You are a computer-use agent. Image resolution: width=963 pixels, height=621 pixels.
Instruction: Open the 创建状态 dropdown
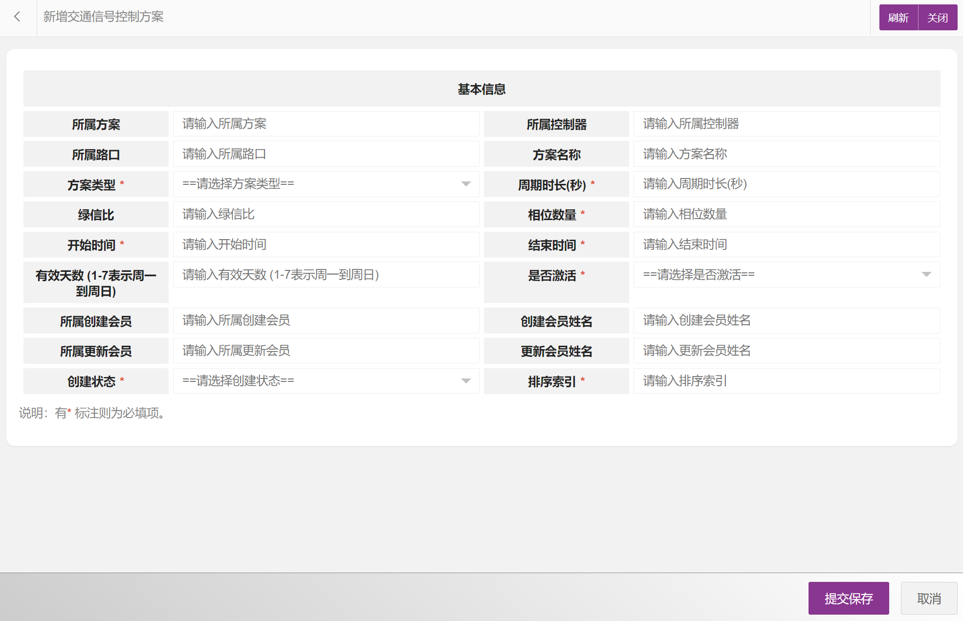point(326,381)
